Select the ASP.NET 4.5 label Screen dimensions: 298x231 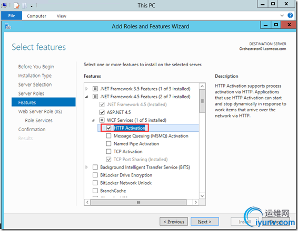[x=119, y=112]
